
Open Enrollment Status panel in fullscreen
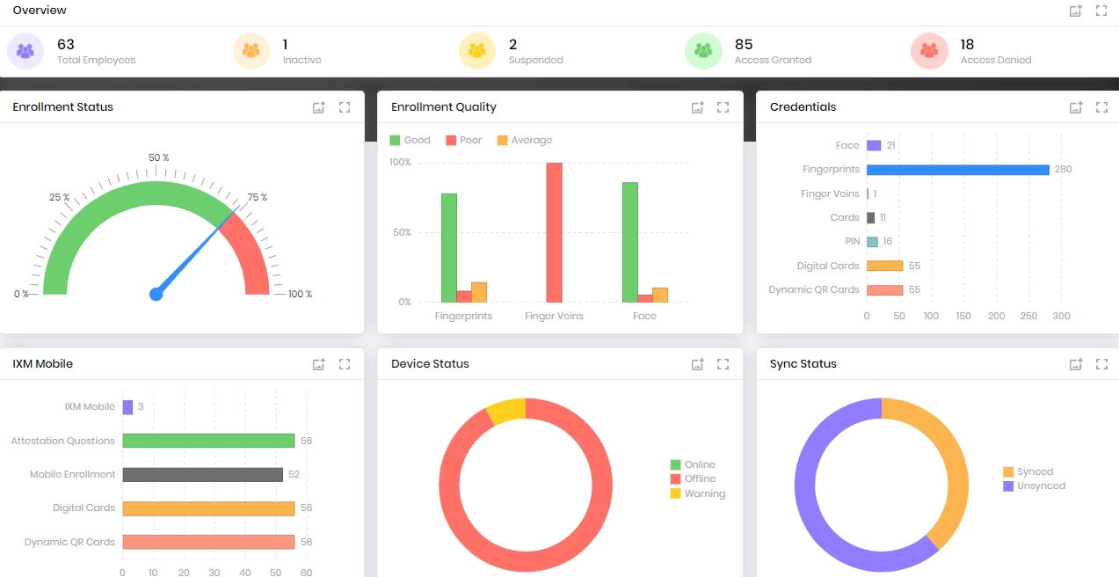(x=345, y=107)
